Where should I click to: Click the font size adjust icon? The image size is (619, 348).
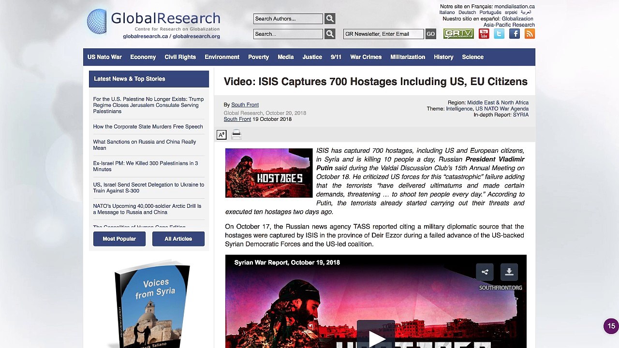pos(221,135)
